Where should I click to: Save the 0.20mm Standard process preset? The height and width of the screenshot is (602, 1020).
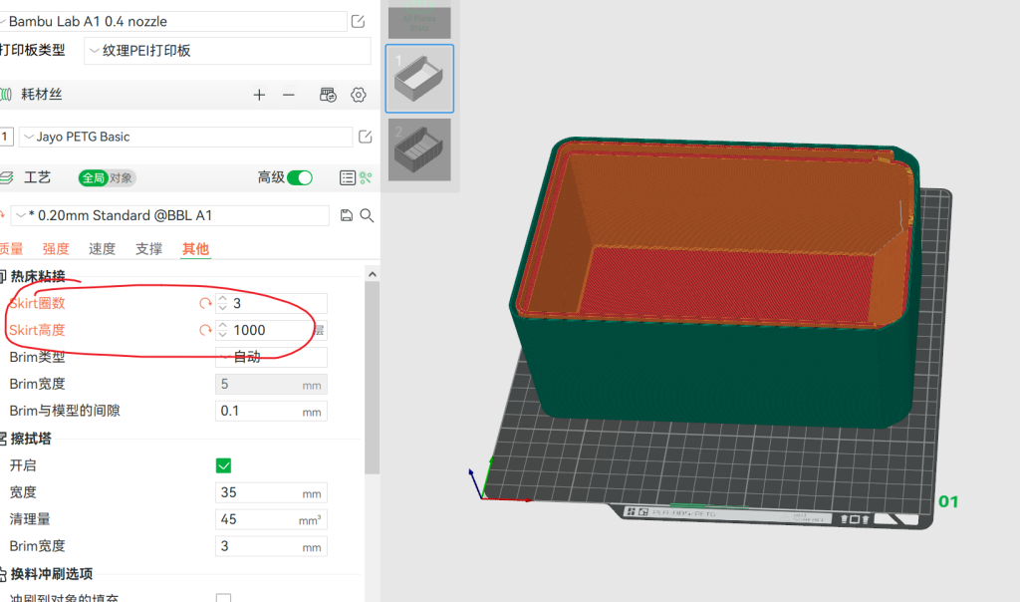coord(347,215)
